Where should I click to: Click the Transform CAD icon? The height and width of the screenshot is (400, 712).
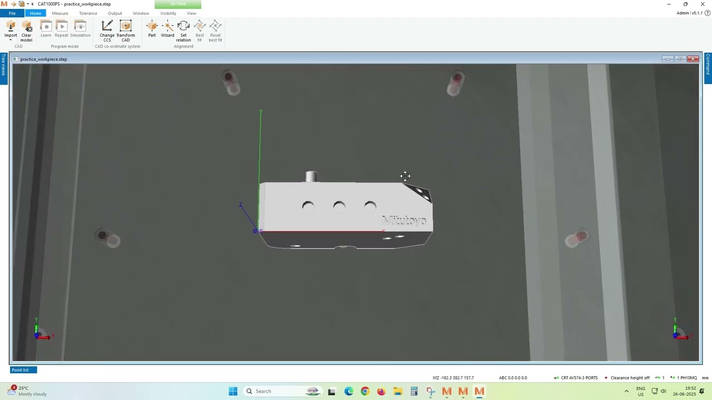coord(125,26)
